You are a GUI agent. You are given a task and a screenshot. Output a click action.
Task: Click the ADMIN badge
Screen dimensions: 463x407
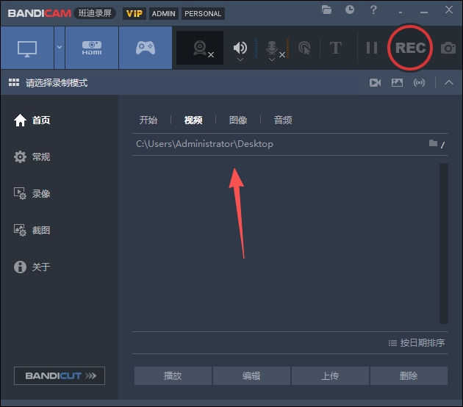pyautogui.click(x=164, y=13)
